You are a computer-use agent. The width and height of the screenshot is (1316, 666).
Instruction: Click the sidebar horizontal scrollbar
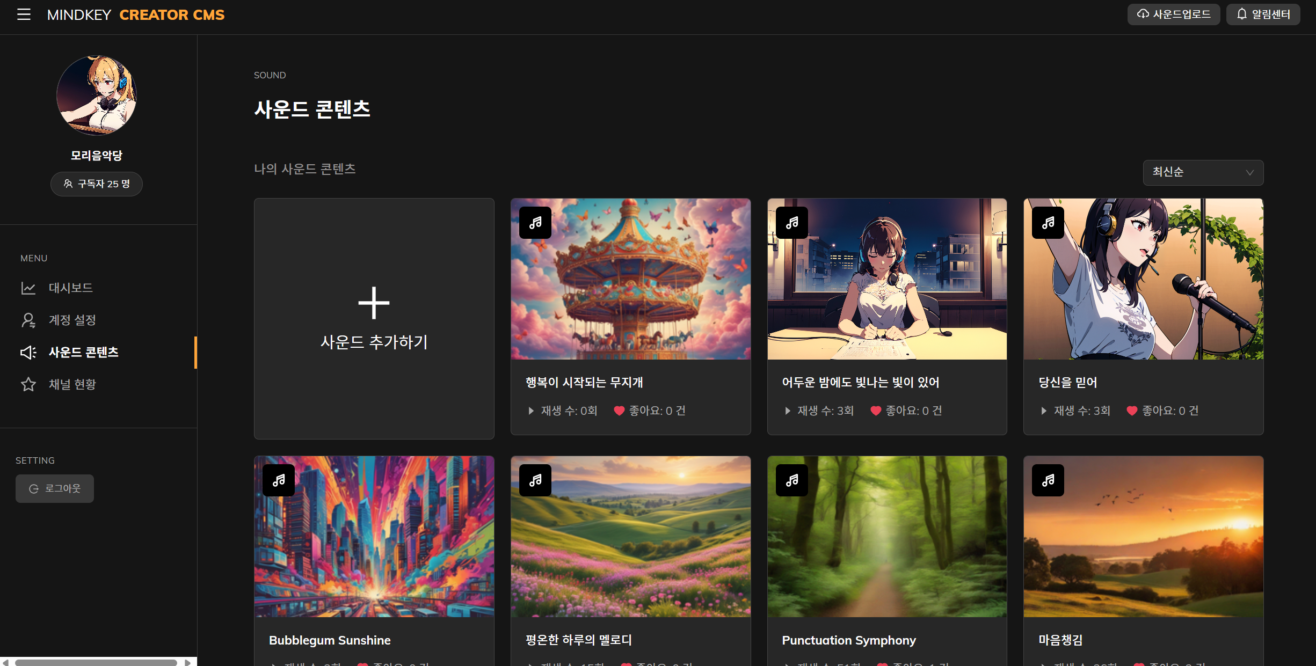point(96,662)
